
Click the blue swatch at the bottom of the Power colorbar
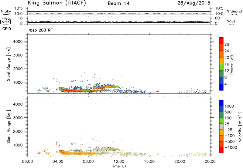[x=221, y=87]
